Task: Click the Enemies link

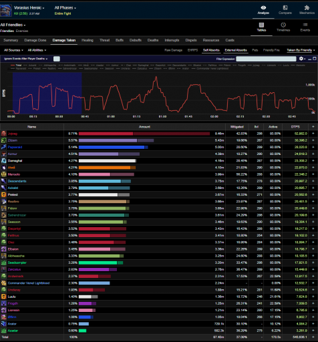Action: coord(22,31)
